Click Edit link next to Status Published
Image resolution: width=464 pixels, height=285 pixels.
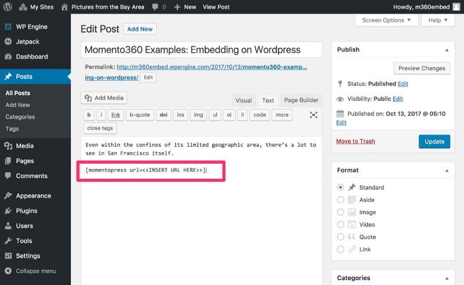403,84
